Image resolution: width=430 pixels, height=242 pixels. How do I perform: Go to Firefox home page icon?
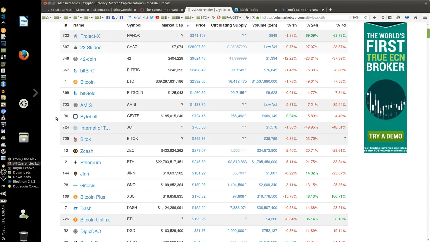point(415,17)
